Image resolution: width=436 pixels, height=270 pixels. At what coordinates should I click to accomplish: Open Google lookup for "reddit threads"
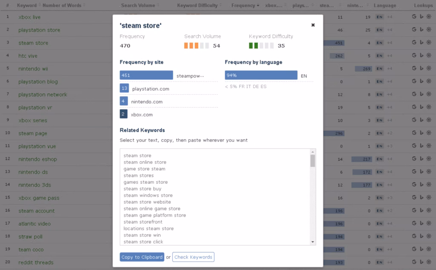point(413,262)
